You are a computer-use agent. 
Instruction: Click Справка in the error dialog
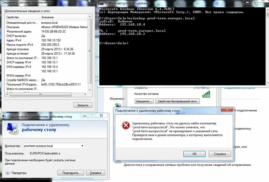[220, 154]
